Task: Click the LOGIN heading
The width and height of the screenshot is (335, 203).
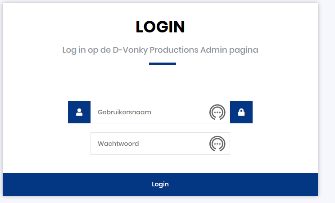Action: (x=160, y=27)
